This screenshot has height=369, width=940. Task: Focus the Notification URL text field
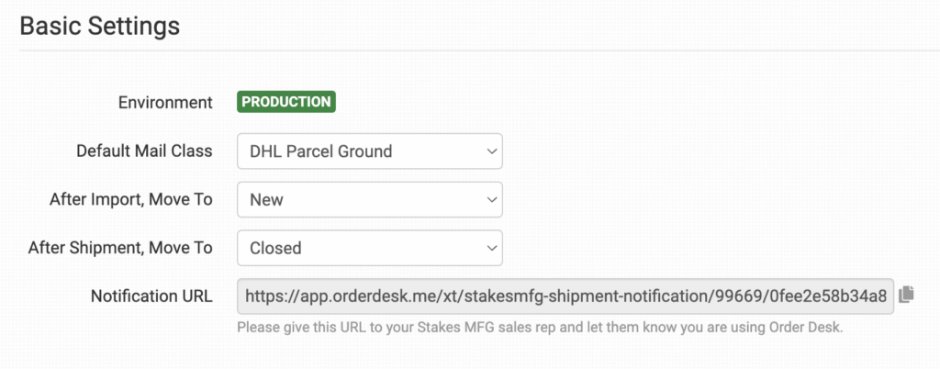click(x=565, y=296)
